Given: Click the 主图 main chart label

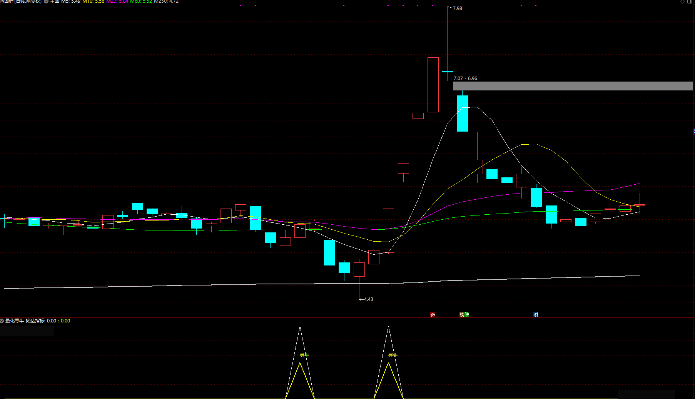Looking at the screenshot, I should point(55,2).
